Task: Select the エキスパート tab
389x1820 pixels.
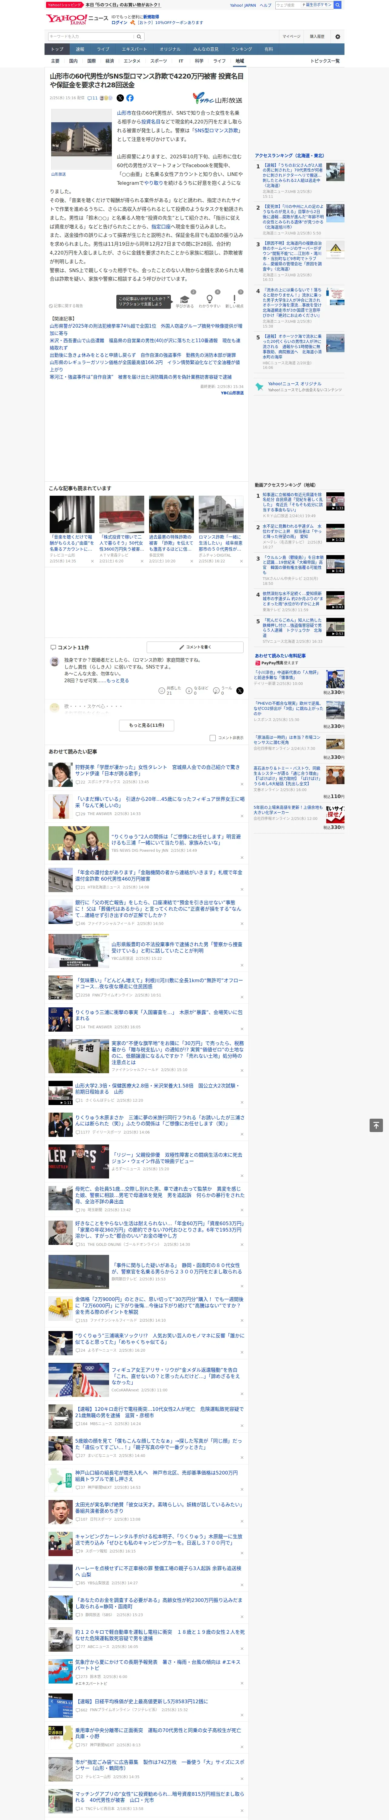Action: point(134,49)
